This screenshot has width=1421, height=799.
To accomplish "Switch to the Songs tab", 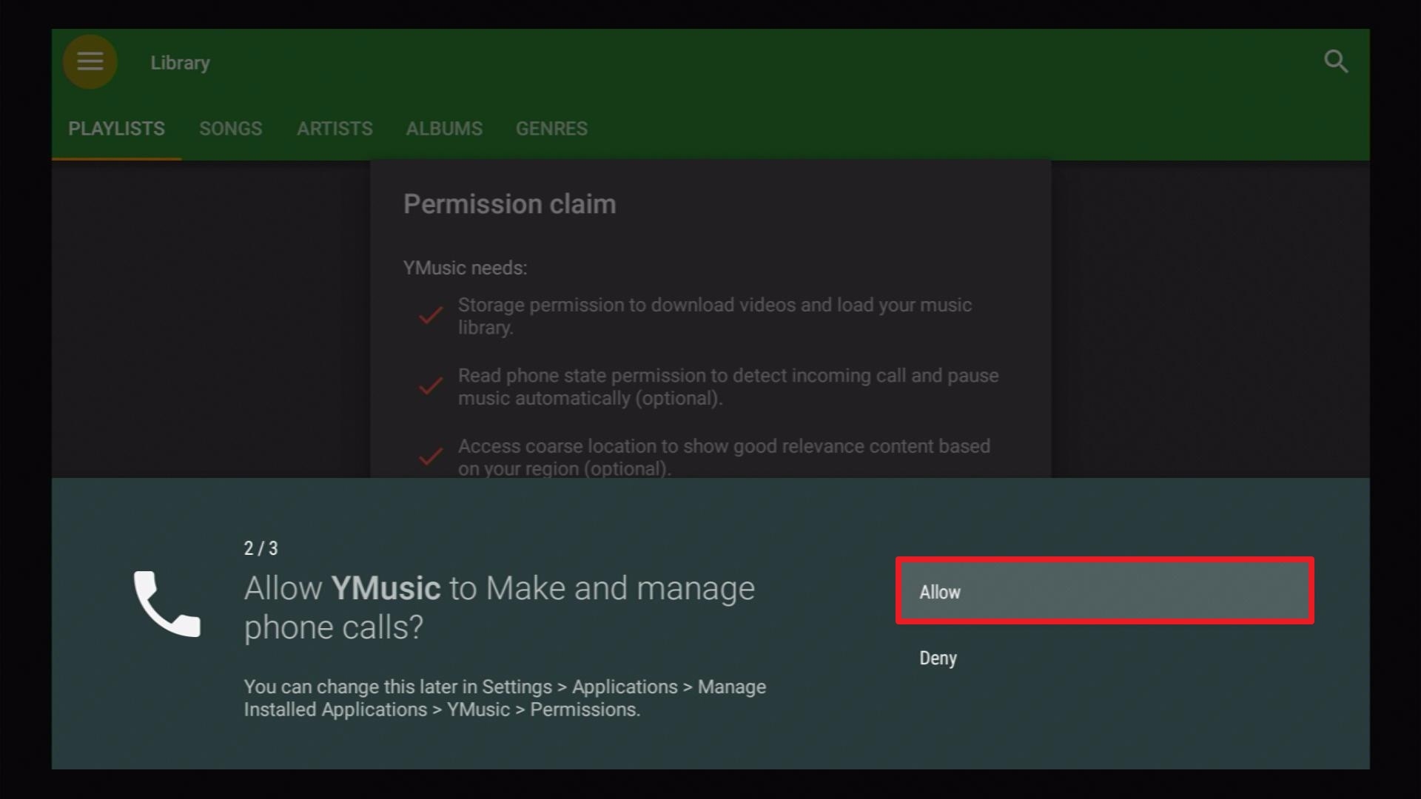I will (x=230, y=129).
